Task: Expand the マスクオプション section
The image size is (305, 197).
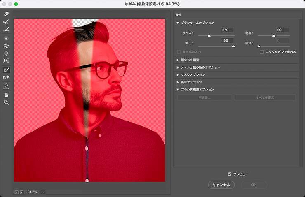Action: point(178,75)
